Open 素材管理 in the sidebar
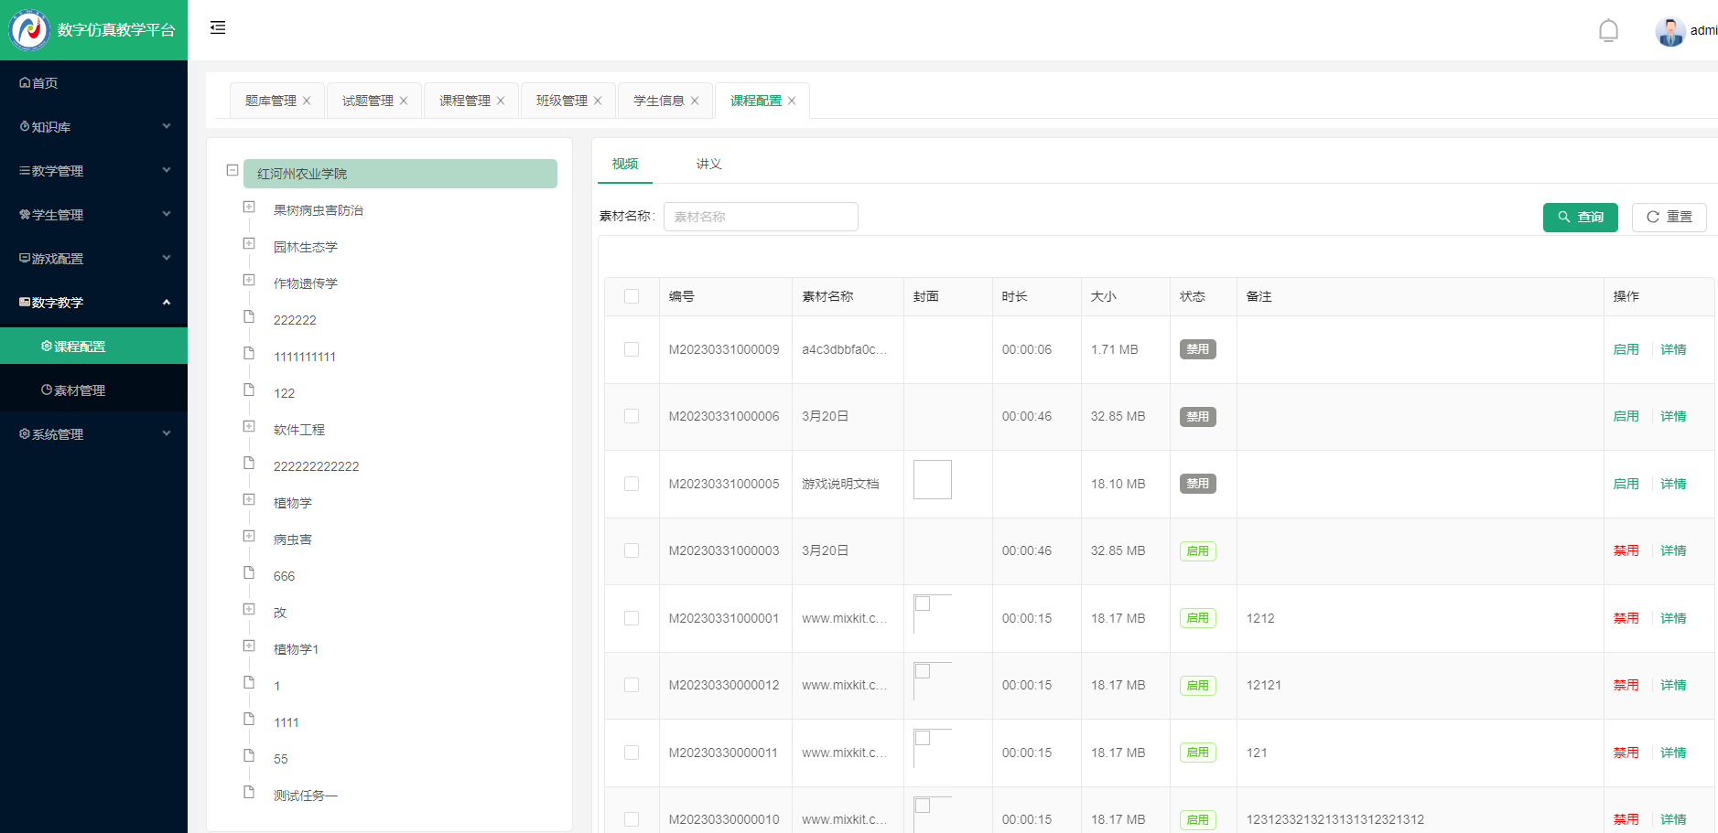This screenshot has height=833, width=1718. 93,390
